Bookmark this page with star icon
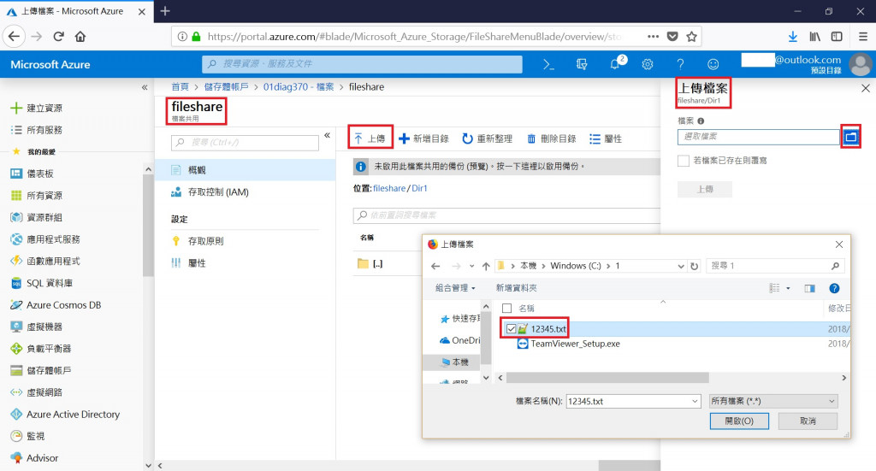876x471 pixels. pyautogui.click(x=691, y=37)
